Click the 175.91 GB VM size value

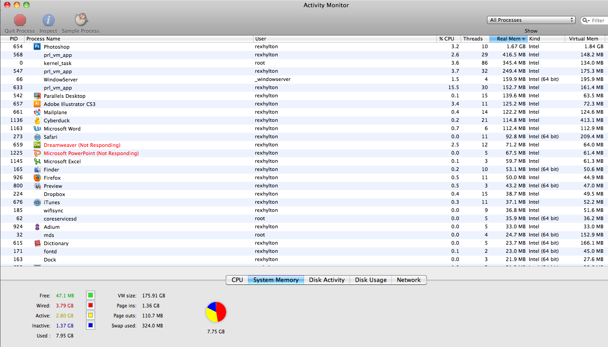(153, 296)
